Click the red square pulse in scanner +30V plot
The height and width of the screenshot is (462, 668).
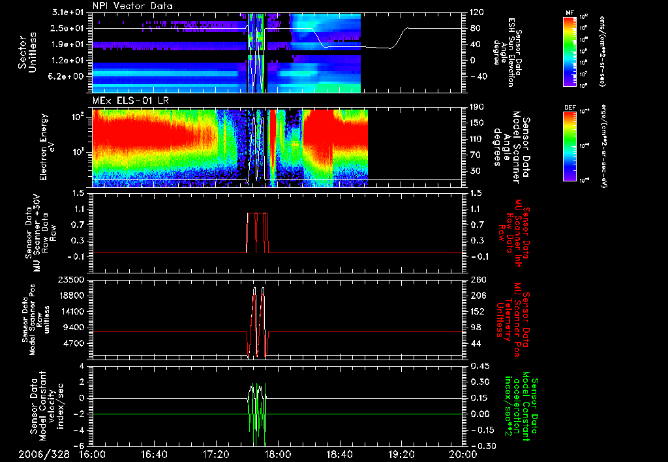(257, 233)
